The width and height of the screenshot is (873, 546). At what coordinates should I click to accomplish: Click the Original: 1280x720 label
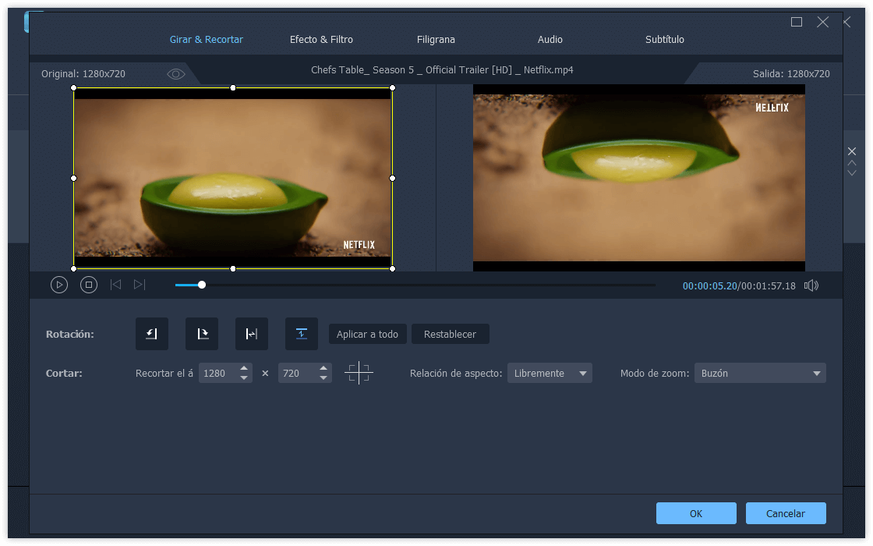[83, 74]
